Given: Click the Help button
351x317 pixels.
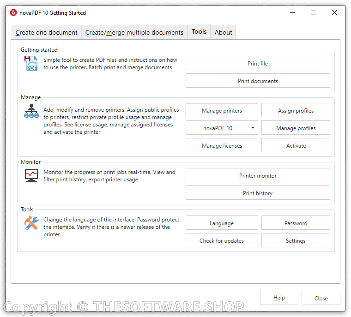Looking at the screenshot, I should pyautogui.click(x=279, y=298).
